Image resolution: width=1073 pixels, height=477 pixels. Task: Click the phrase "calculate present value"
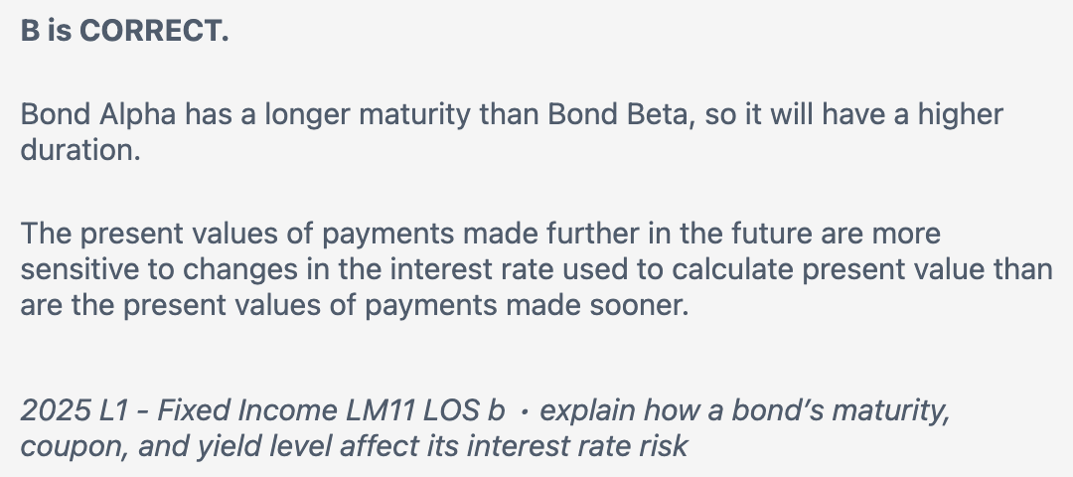point(839,269)
